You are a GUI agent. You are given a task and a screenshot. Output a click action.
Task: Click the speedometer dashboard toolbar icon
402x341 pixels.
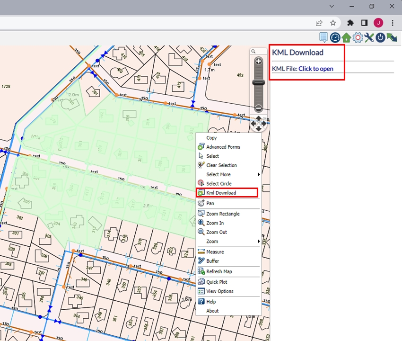pos(335,37)
